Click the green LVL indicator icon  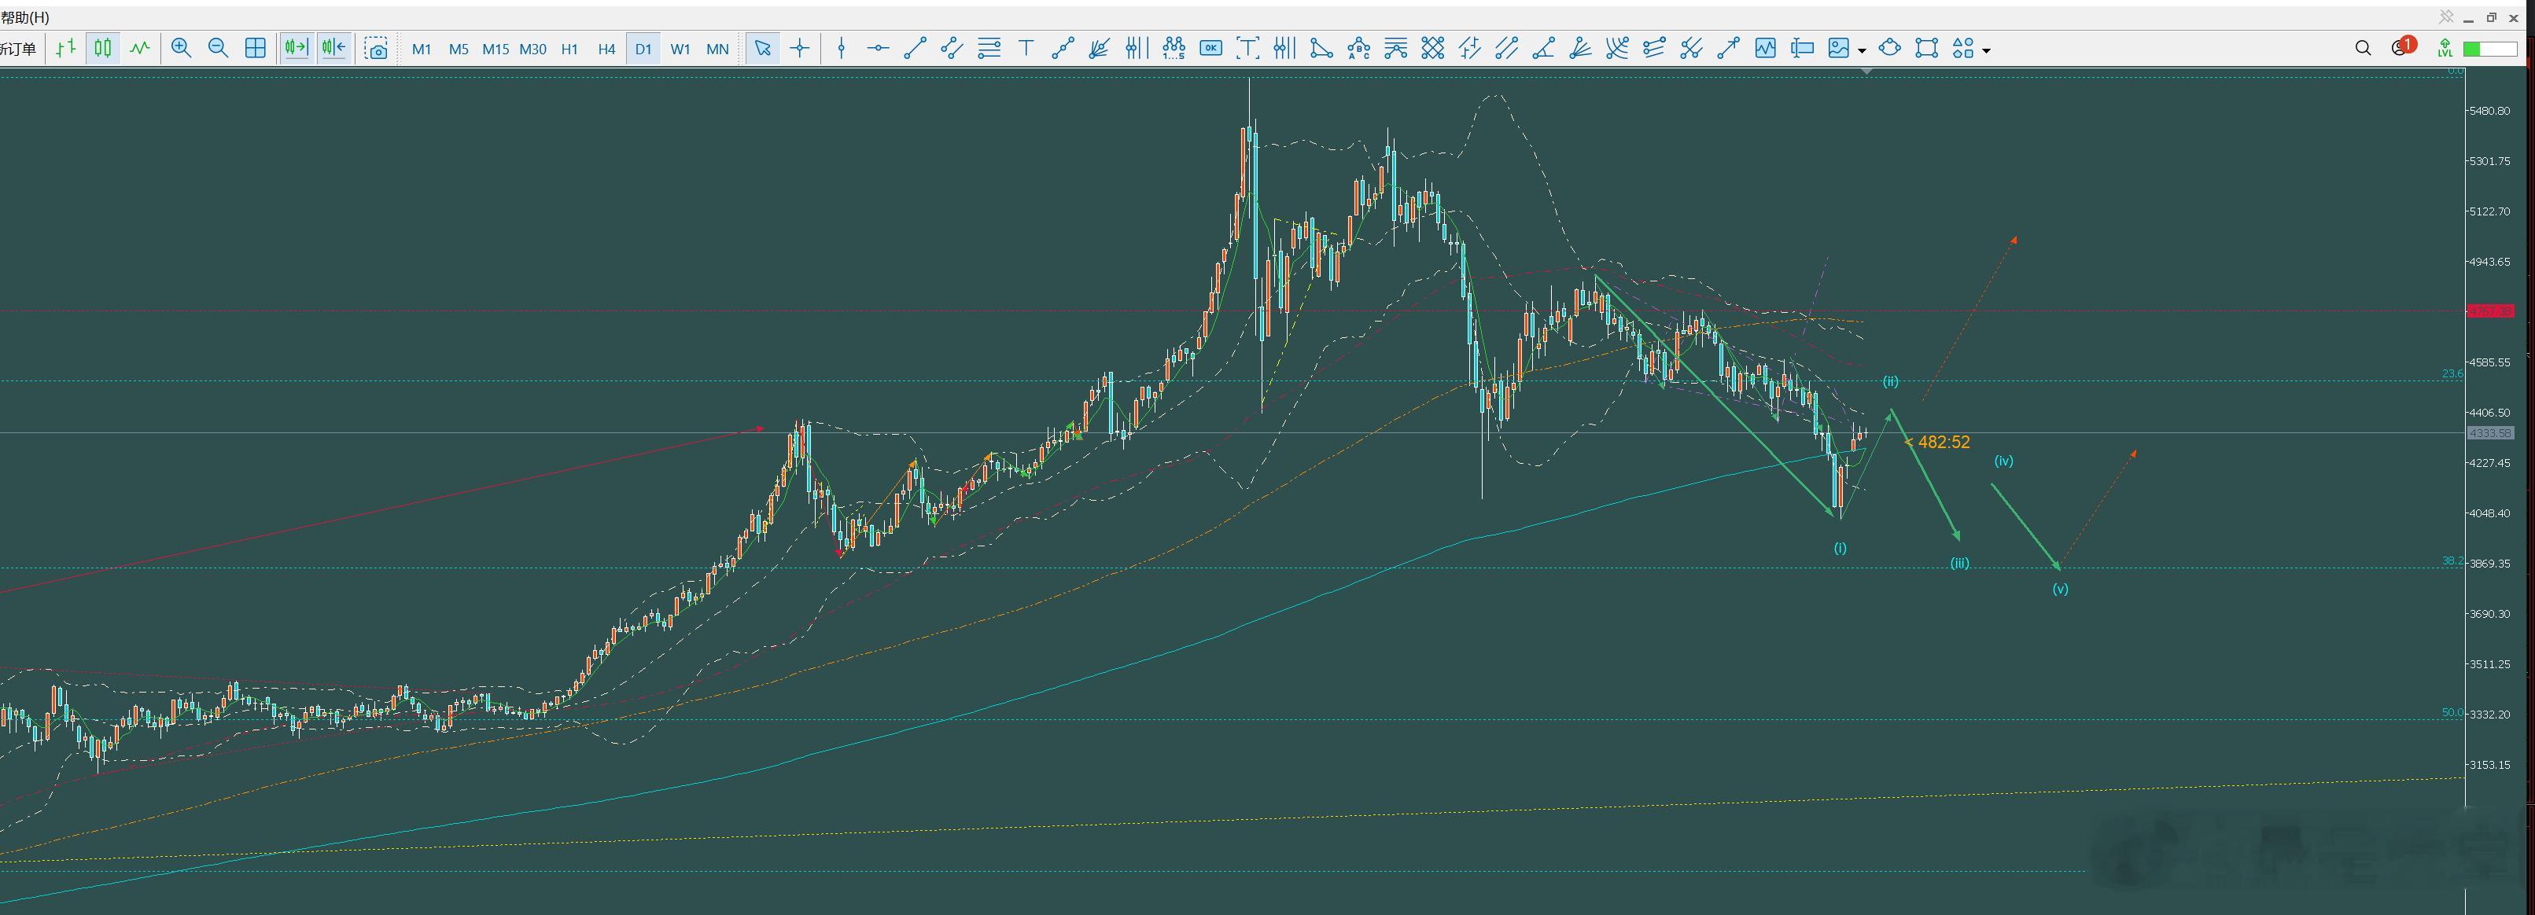pyautogui.click(x=2445, y=48)
